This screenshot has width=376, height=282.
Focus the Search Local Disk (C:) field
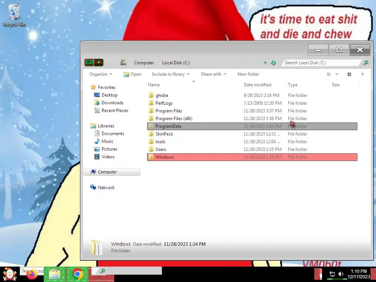(x=321, y=63)
